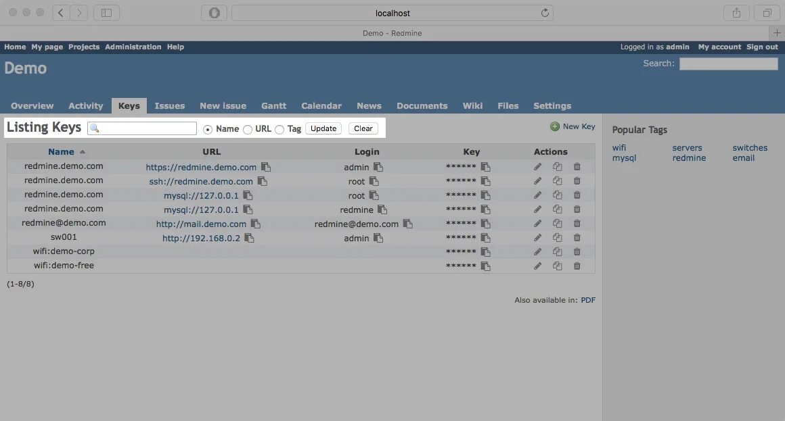This screenshot has width=785, height=421.
Task: Switch to the Settings tab
Action: pos(552,105)
